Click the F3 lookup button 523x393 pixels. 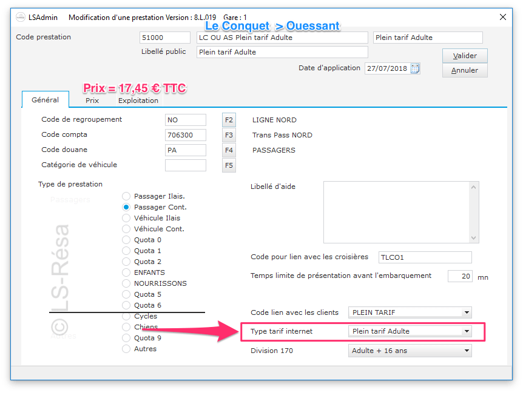click(x=229, y=135)
